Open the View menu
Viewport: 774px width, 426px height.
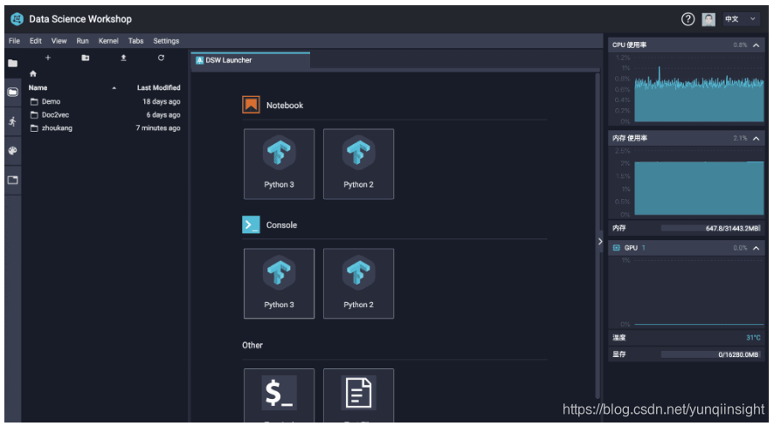pos(59,41)
